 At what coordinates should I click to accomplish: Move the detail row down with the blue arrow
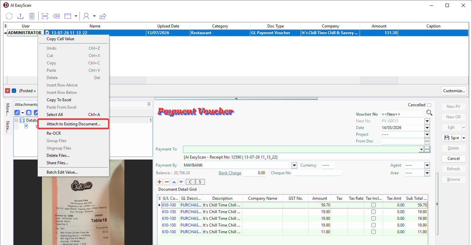coord(181,182)
